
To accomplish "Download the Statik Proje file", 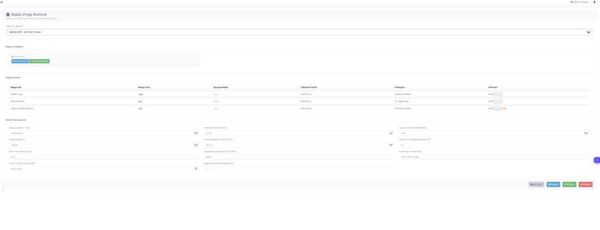I will click(492, 94).
